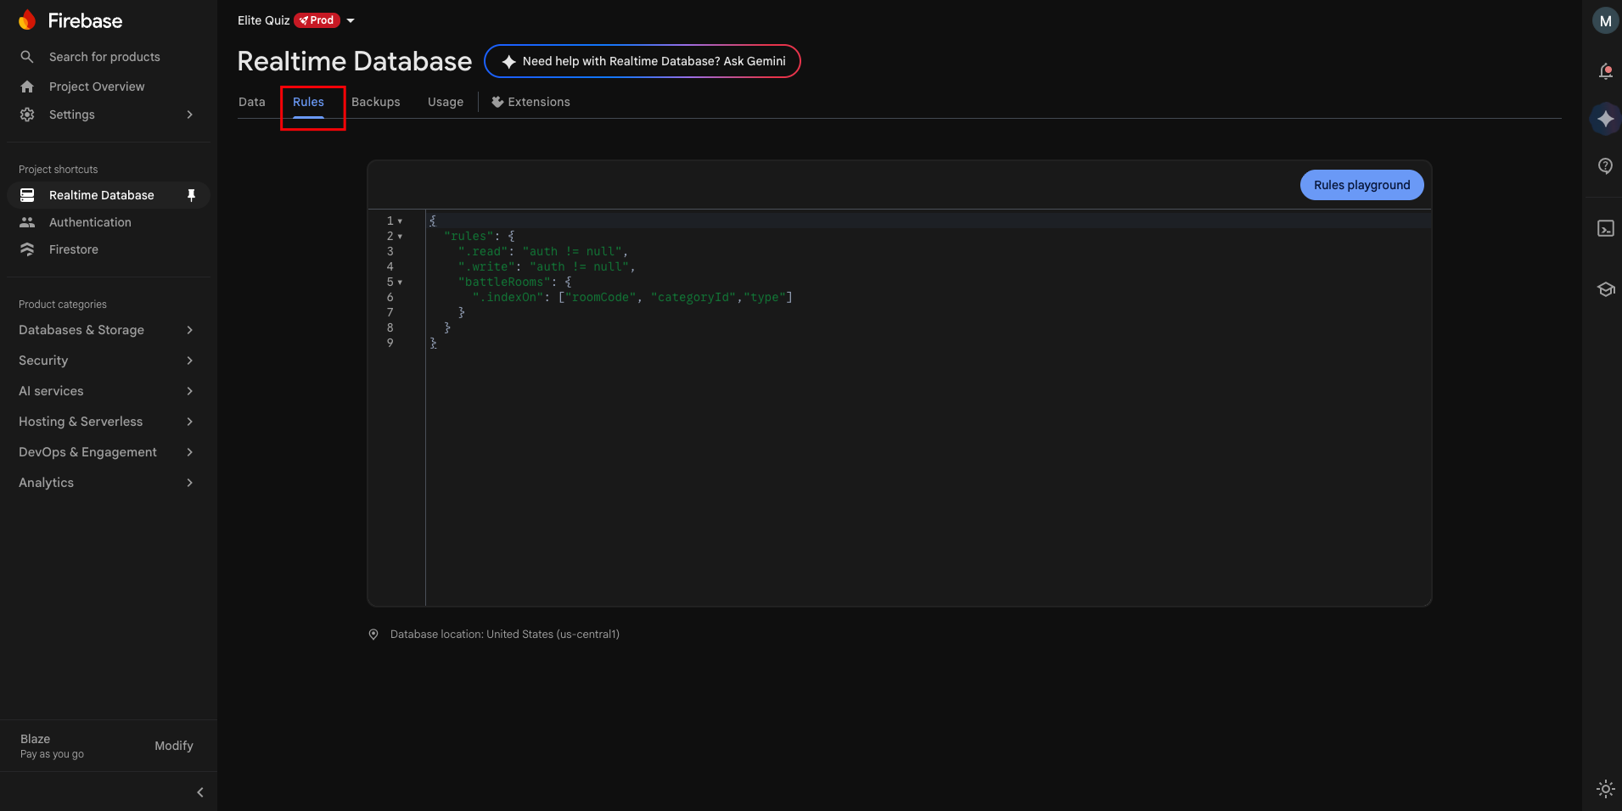Viewport: 1622px width, 811px height.
Task: Click the Realtime Database page heading
Action: (355, 61)
